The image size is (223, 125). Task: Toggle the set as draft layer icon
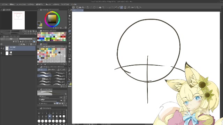pos(18,42)
